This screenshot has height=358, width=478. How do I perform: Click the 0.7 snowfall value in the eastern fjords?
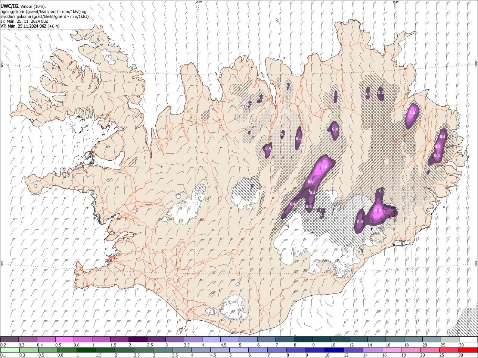click(438, 146)
